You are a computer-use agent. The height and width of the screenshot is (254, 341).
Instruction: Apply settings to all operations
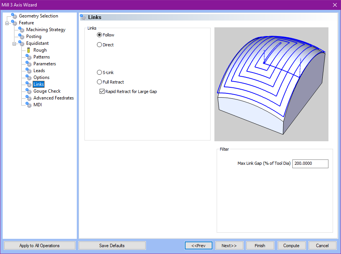pyautogui.click(x=39, y=245)
